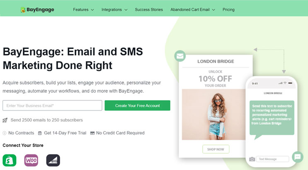Click the BayEngage logo icon

tap(23, 10)
